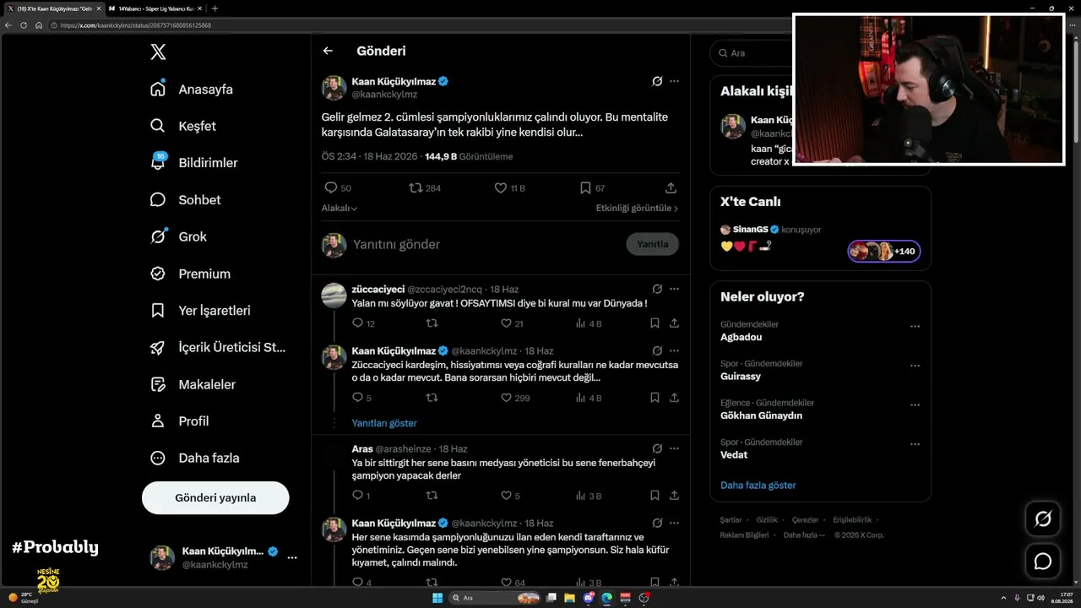This screenshot has height=608, width=1081.
Task: Open a new browser tab
Action: (x=215, y=8)
